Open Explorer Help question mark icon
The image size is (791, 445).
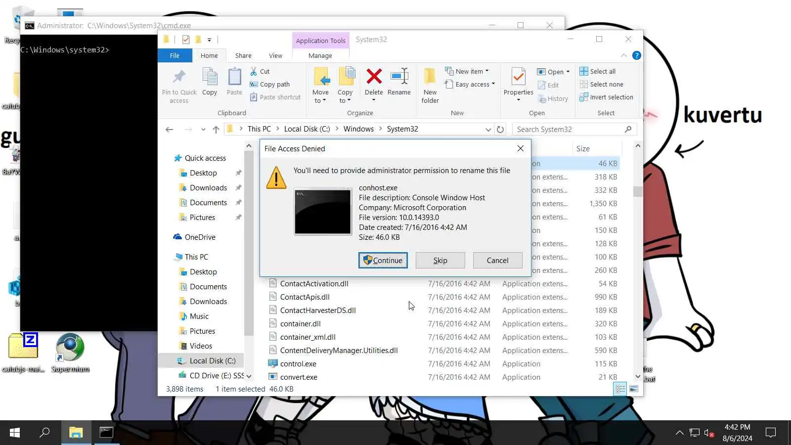point(637,55)
